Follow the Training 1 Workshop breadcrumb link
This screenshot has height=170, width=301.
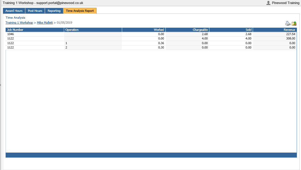19,23
